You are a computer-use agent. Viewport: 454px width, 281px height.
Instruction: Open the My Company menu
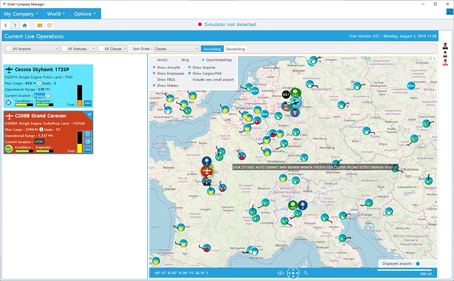pyautogui.click(x=21, y=14)
